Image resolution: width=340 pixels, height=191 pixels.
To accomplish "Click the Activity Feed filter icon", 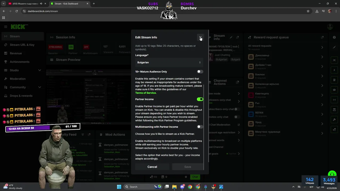I will [x=83, y=135].
